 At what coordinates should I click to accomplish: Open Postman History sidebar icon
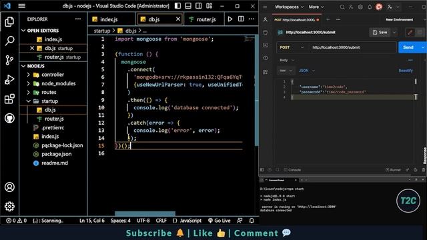(x=266, y=58)
